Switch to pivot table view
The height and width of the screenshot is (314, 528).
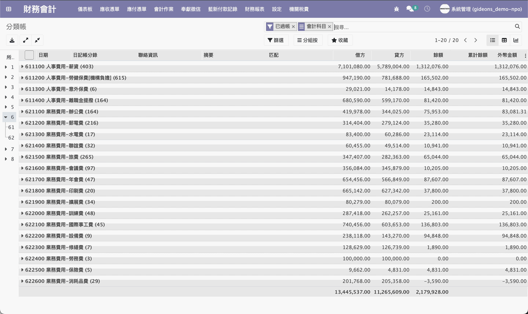tap(504, 40)
